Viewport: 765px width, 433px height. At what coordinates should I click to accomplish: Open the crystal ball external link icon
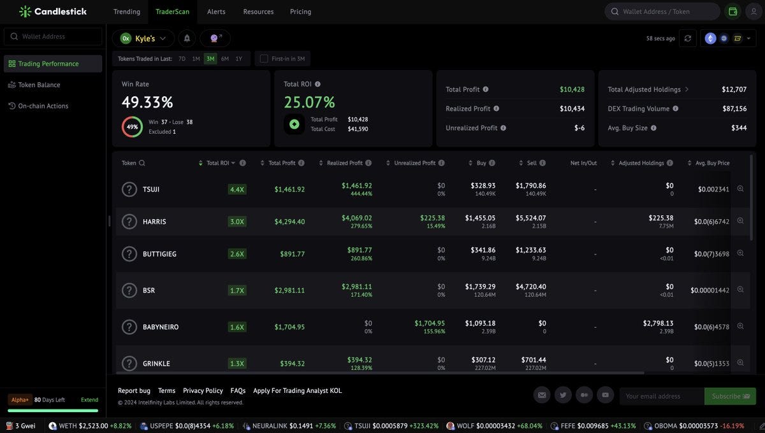(215, 38)
